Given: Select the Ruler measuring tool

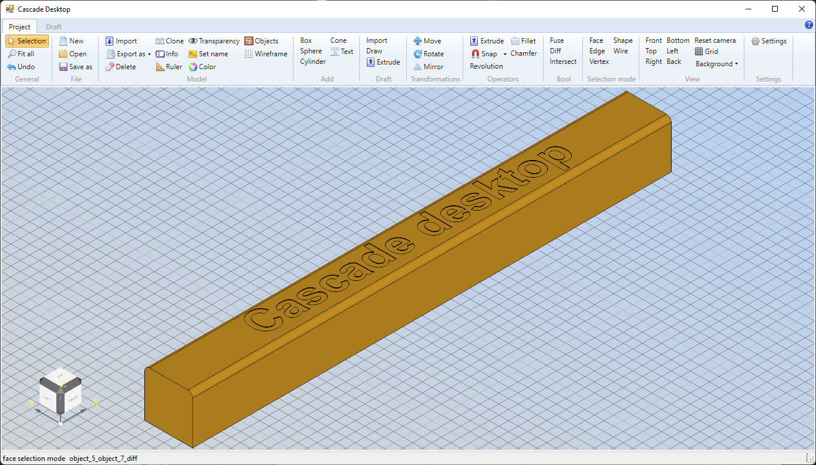Looking at the screenshot, I should click(169, 67).
